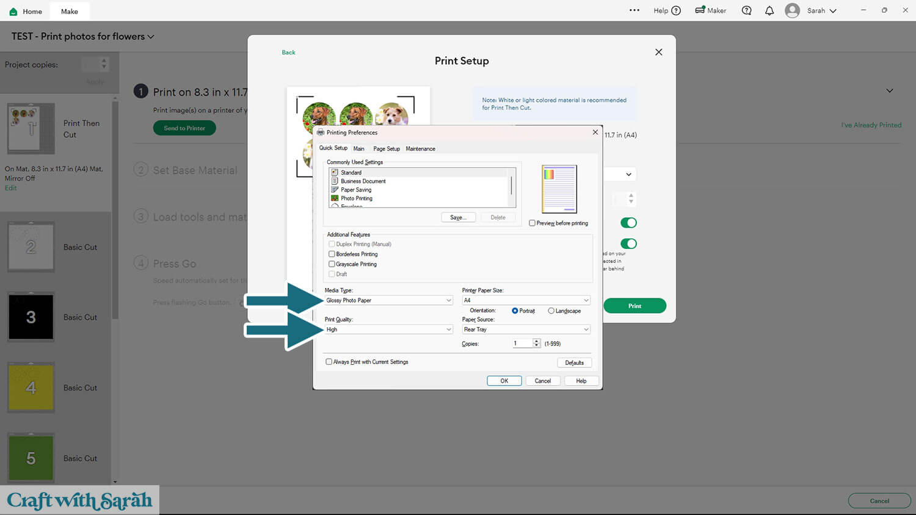Click the Copies number field
The width and height of the screenshot is (916, 515).
point(523,344)
